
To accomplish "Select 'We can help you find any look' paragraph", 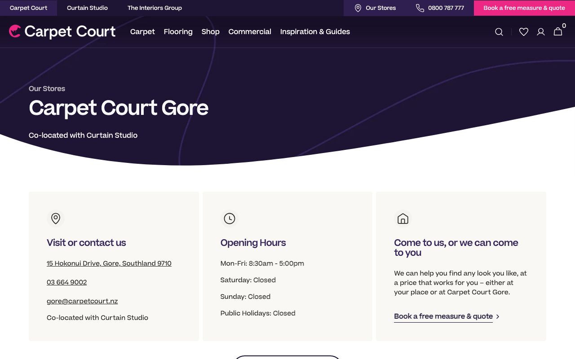I will pos(460,283).
